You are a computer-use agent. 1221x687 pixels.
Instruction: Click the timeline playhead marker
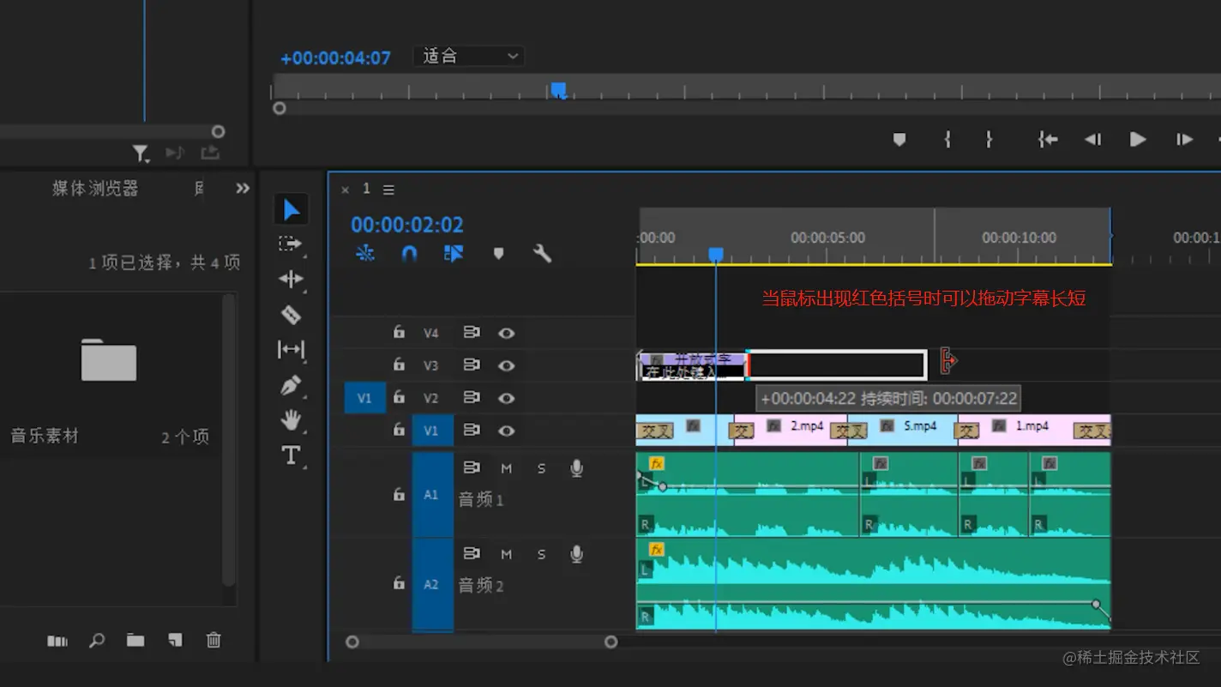click(x=716, y=255)
